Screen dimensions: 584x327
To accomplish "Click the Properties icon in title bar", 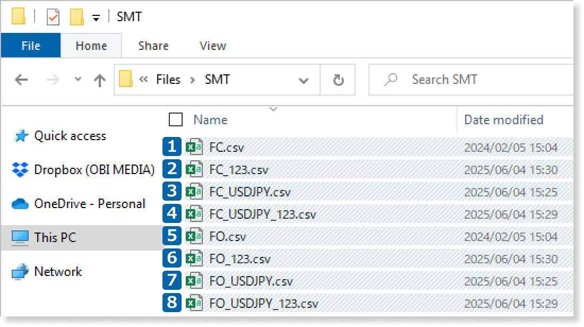I will click(53, 17).
